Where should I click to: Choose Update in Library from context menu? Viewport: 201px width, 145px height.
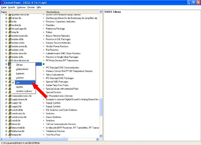(x=24, y=91)
